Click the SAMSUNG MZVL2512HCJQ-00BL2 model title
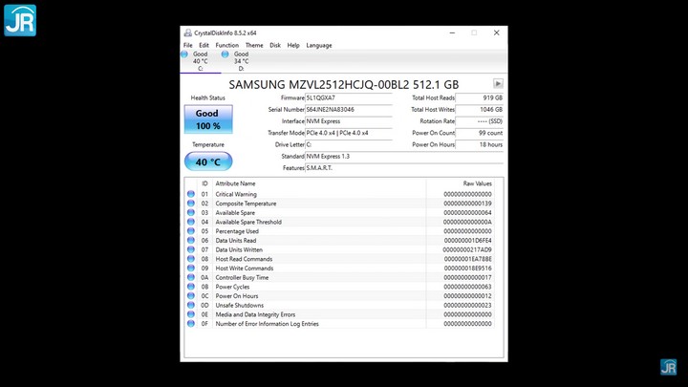 [344, 84]
